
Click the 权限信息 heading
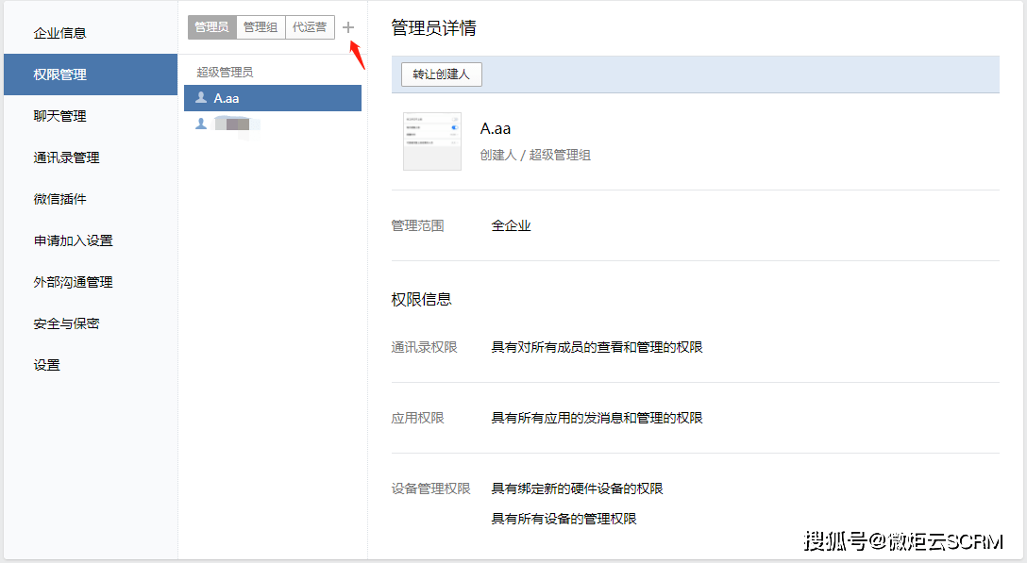point(421,299)
